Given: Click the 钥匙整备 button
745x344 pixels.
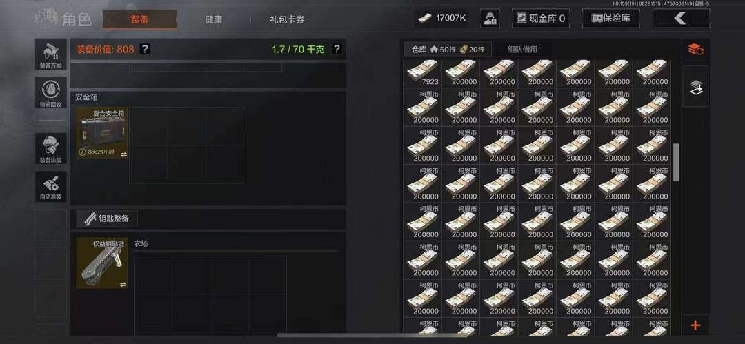Looking at the screenshot, I should click(x=107, y=219).
